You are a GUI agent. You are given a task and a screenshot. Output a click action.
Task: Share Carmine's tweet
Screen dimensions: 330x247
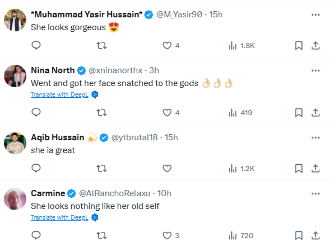(316, 235)
